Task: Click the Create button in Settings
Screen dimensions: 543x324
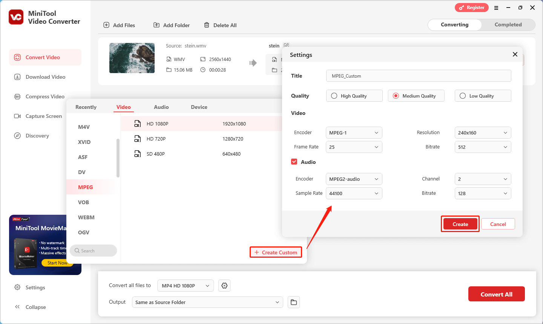Action: [460, 224]
